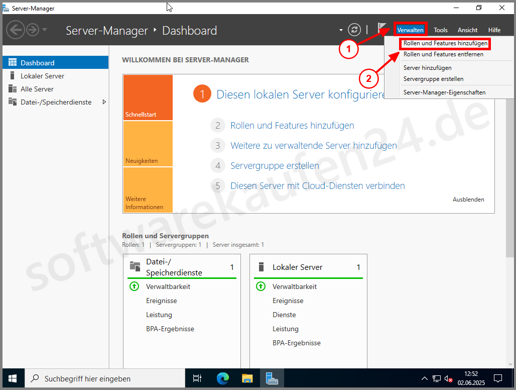Viewport: 516px width, 390px height.
Task: Click Diesen Server mit Cloud-Diensten verbinden
Action: (x=318, y=186)
